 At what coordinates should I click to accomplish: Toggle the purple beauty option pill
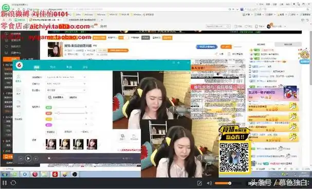tap(48, 125)
